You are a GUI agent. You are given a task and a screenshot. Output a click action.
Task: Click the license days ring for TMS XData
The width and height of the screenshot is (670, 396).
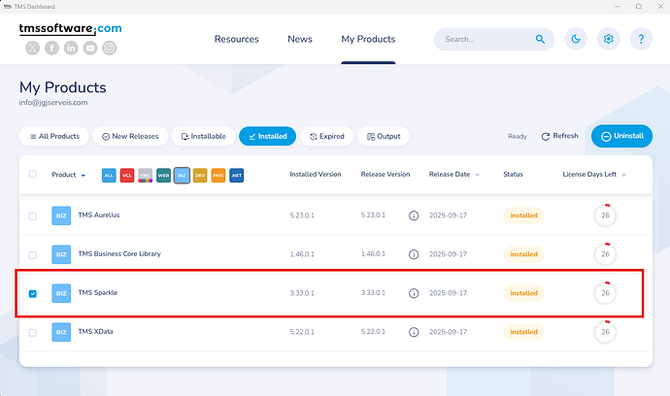point(605,332)
